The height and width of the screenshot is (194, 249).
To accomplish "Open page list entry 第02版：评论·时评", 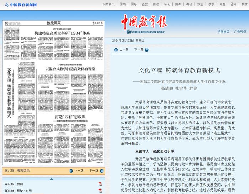I will [x=18, y=191].
